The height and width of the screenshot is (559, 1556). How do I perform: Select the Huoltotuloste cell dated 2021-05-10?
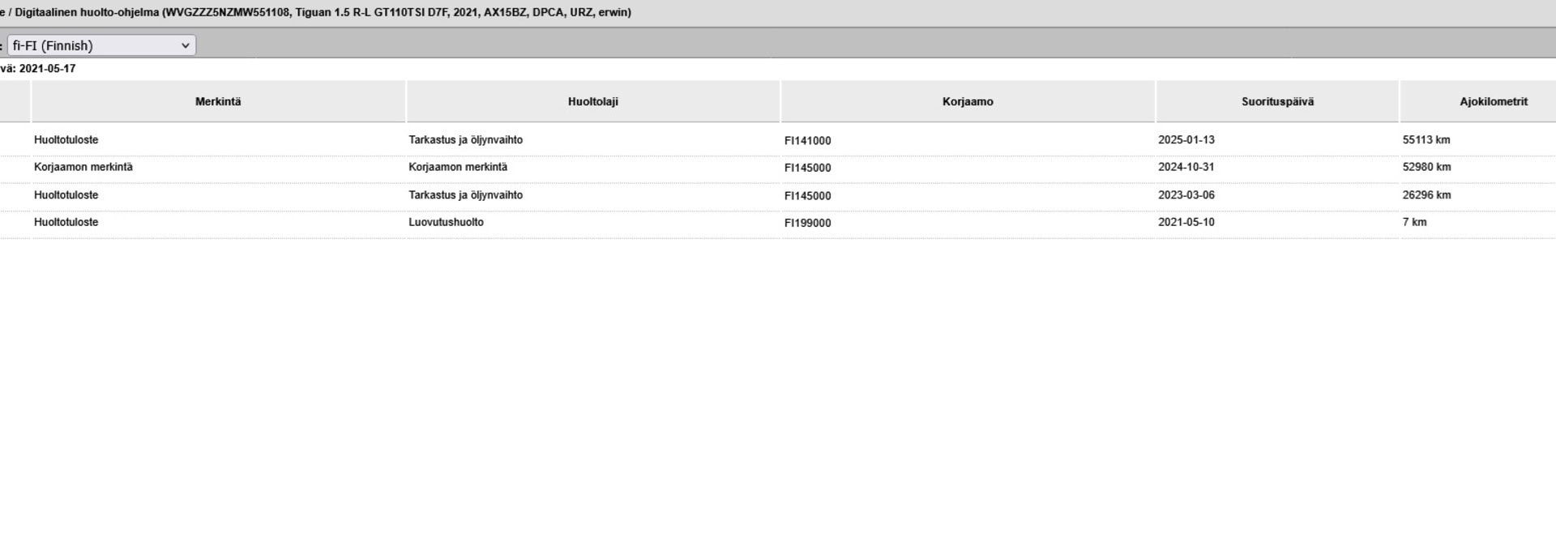[66, 222]
